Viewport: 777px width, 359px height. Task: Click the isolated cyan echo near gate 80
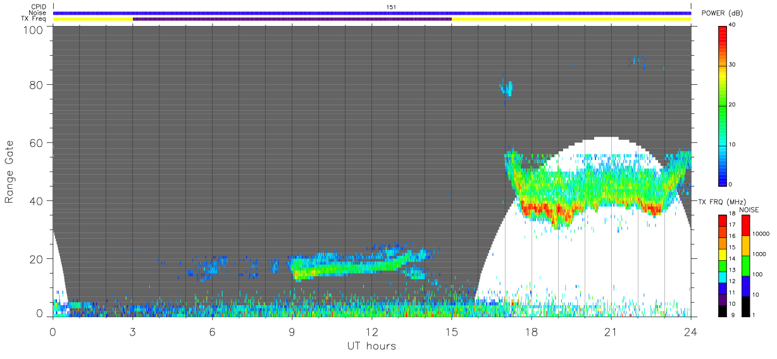507,88
